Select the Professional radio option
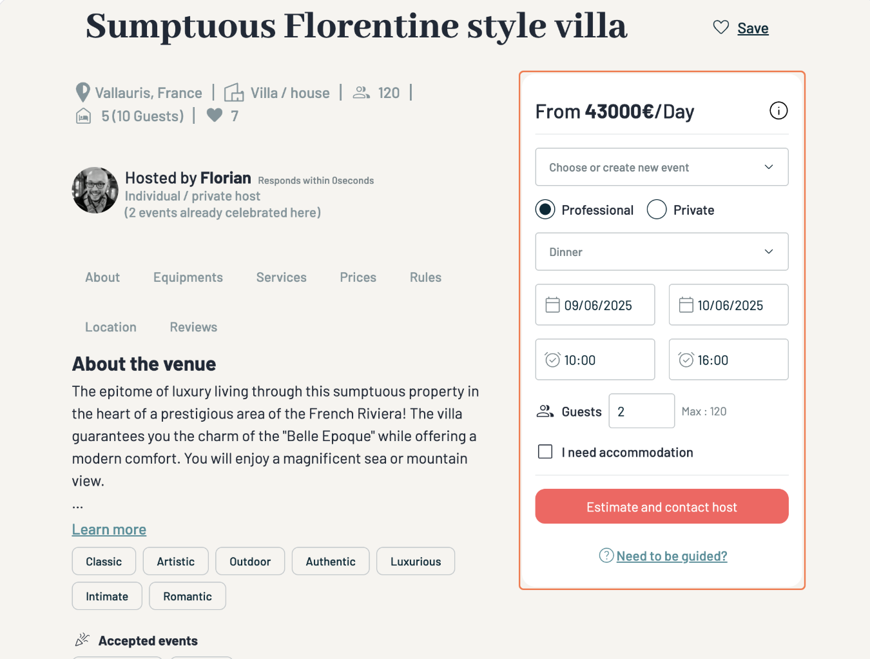870x659 pixels. point(545,210)
